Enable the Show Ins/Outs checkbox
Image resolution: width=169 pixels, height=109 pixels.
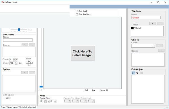[x=77, y=14]
